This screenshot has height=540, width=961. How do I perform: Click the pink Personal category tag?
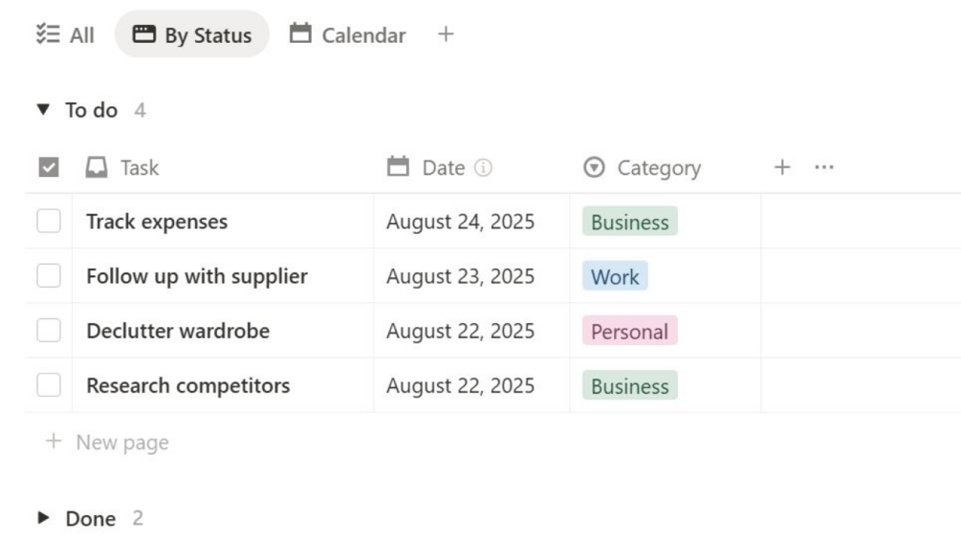[629, 332]
